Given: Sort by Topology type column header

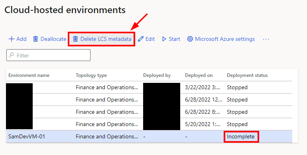Looking at the screenshot, I should tap(91, 75).
